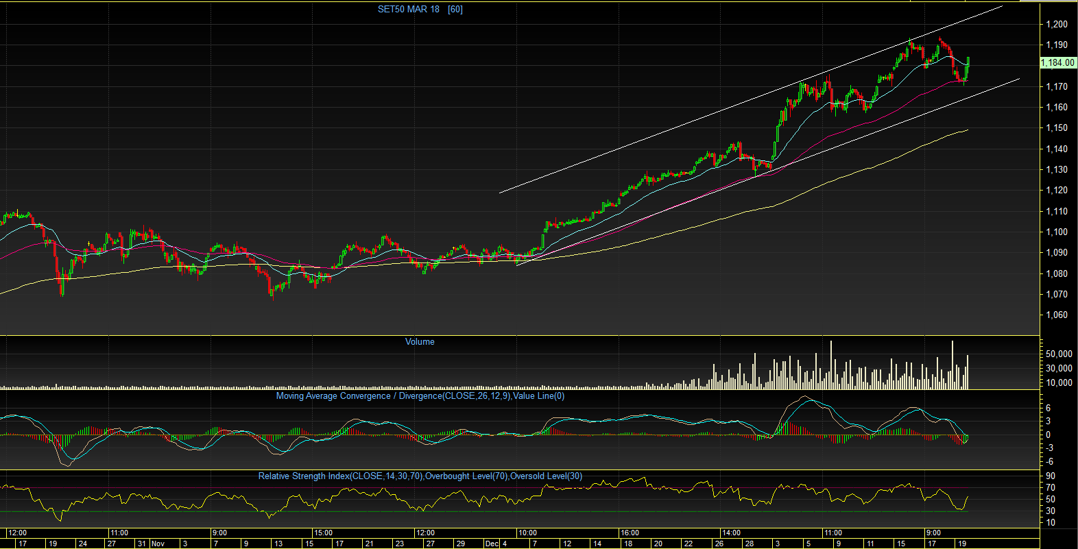This screenshot has height=549, width=1078.
Task: Click date 23 on the date axis
Action: coord(400,544)
